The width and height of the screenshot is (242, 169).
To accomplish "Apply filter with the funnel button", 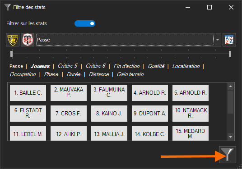I will click(228, 155).
